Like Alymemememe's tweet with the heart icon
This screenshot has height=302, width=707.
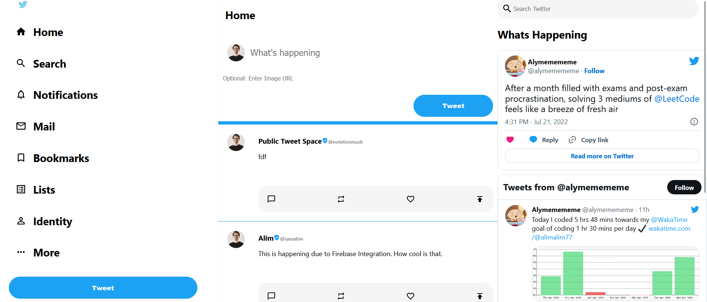point(510,140)
